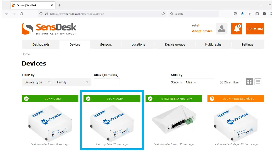
Task: Open the notifications bell icon
Action: [237, 29]
